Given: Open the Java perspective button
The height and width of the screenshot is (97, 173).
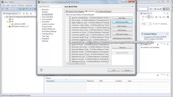Looking at the screenshot, I should click(166, 9).
